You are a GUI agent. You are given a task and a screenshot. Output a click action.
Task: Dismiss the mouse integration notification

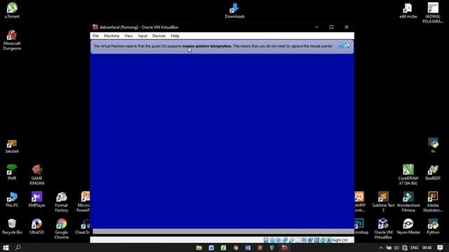(x=341, y=45)
